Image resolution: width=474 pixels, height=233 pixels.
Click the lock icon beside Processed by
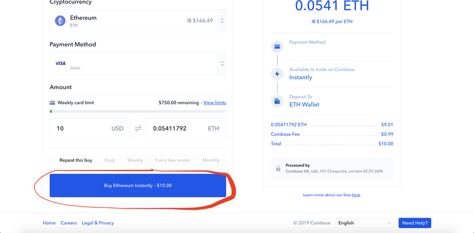coord(278,169)
